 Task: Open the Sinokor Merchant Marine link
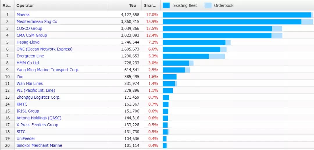point(39,145)
